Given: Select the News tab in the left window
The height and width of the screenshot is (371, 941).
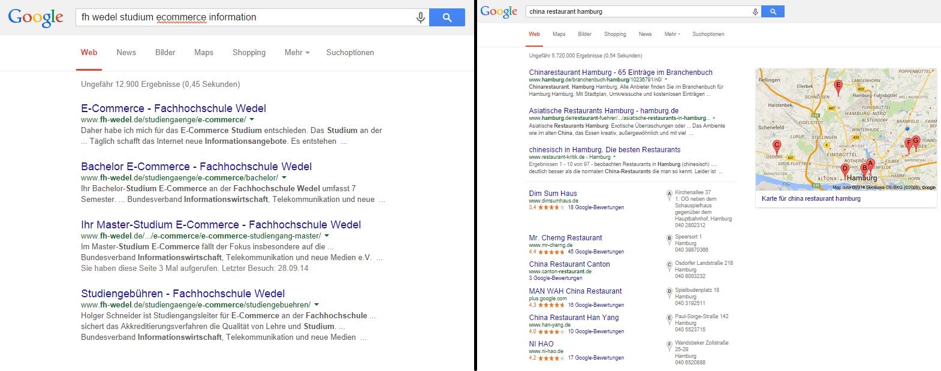Looking at the screenshot, I should click(x=126, y=52).
